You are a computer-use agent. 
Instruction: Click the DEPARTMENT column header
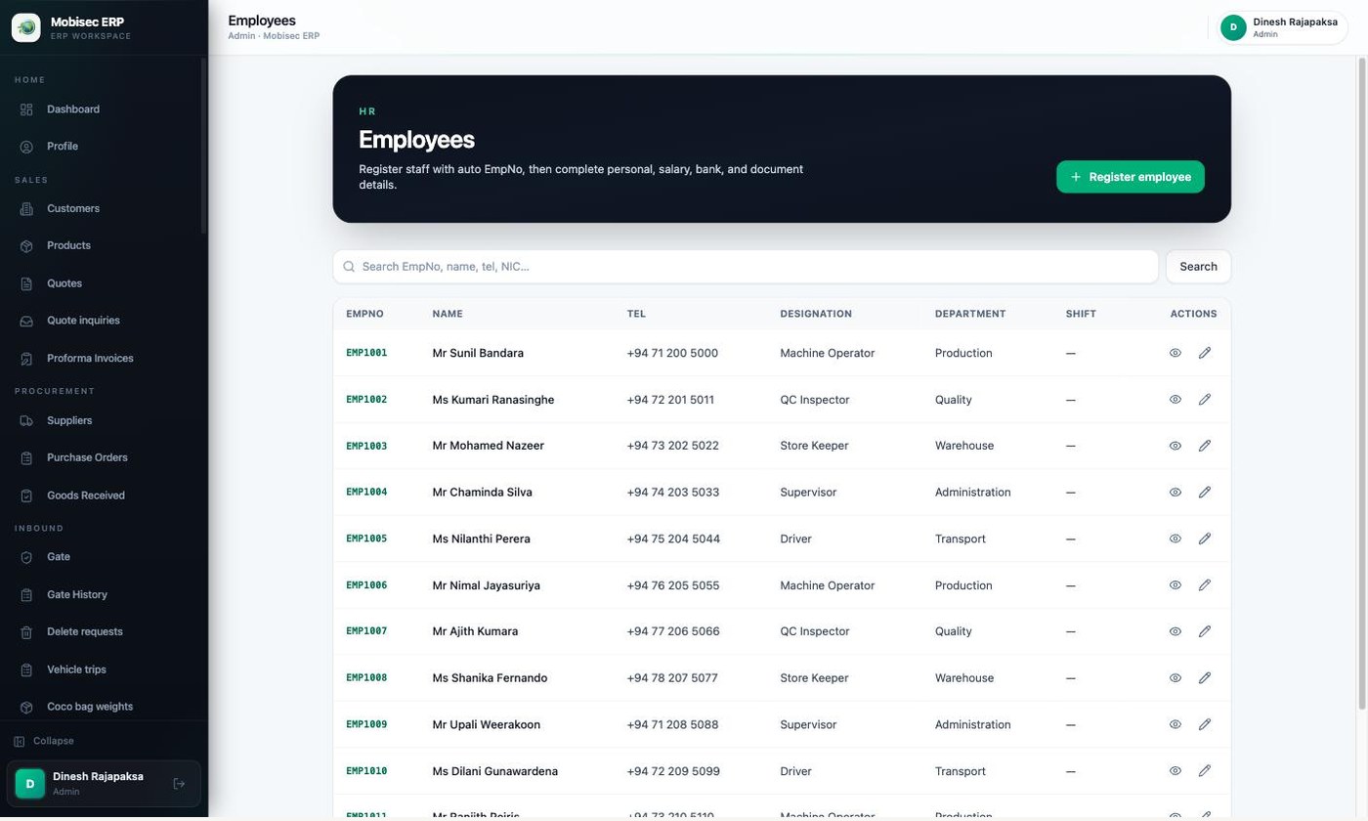970,314
